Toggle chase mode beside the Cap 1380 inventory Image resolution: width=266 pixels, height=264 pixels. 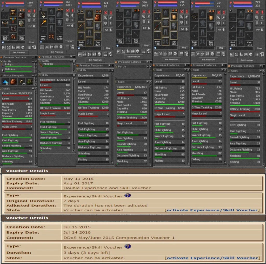coord(72,15)
